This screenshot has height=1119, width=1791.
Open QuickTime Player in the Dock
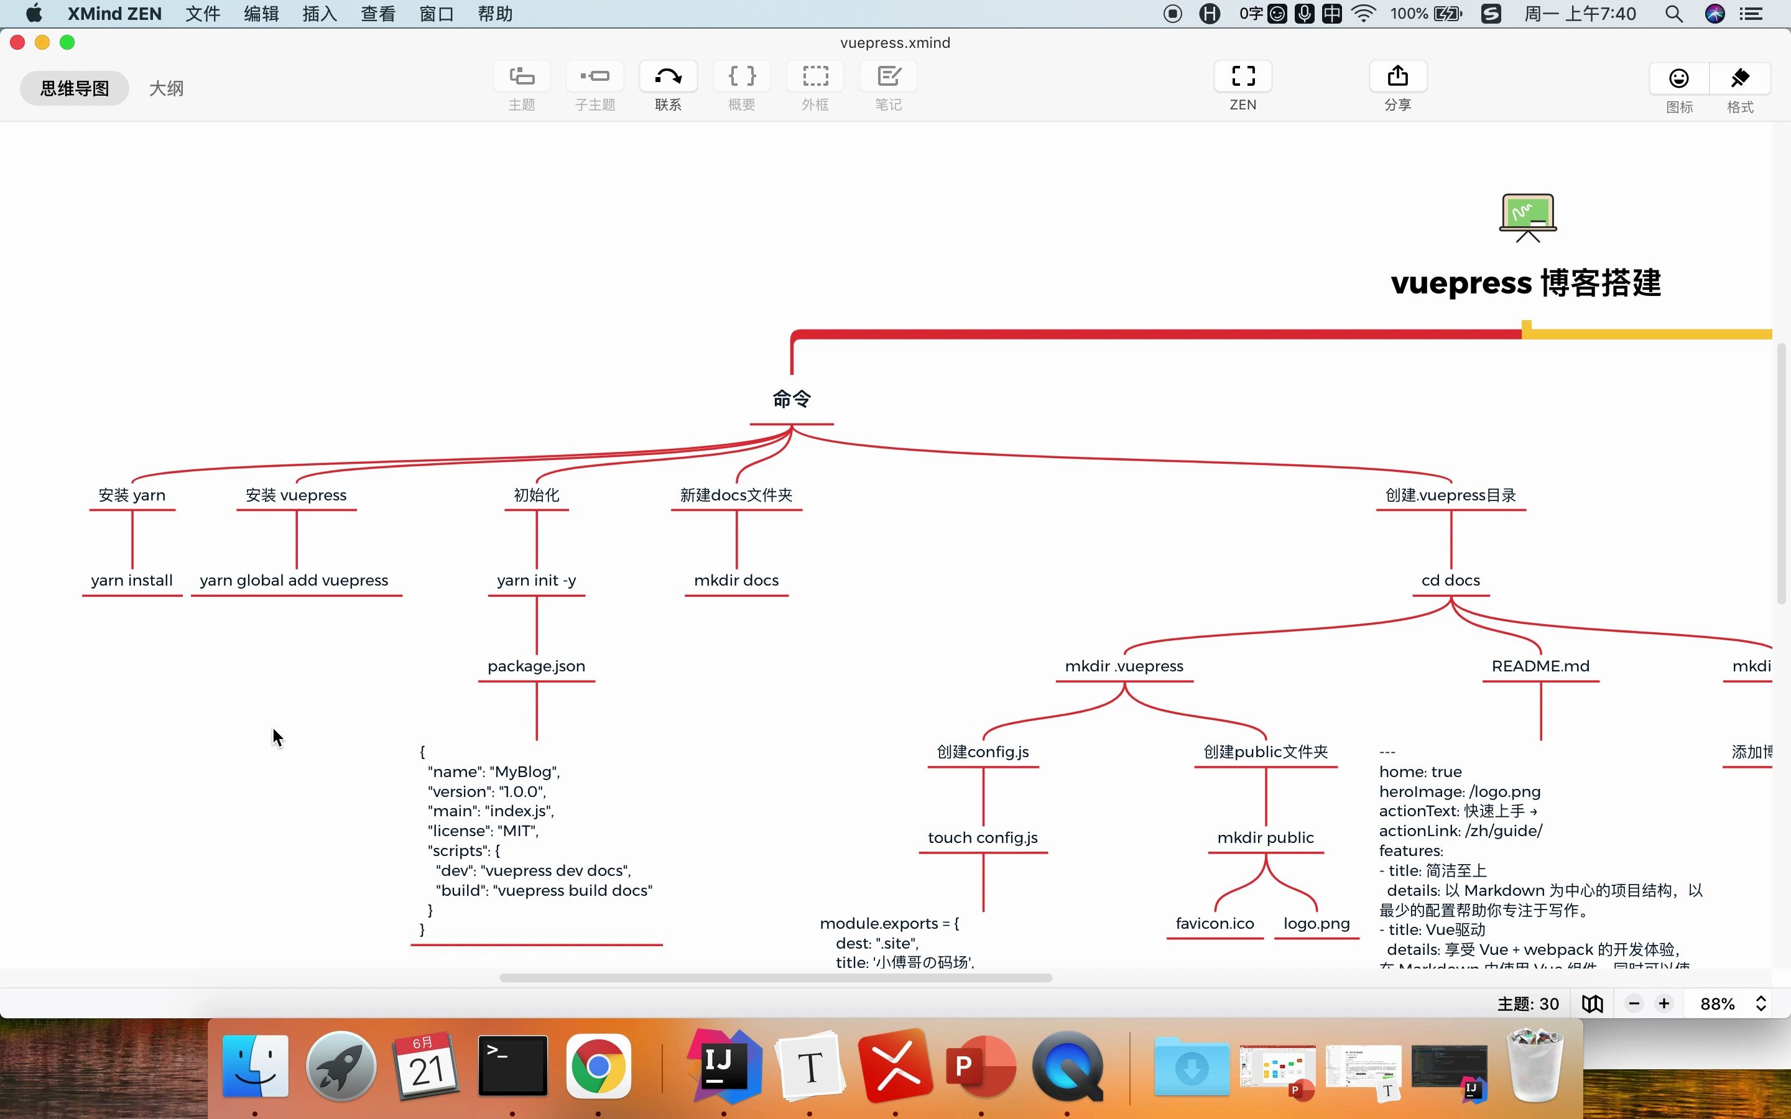pos(1067,1066)
